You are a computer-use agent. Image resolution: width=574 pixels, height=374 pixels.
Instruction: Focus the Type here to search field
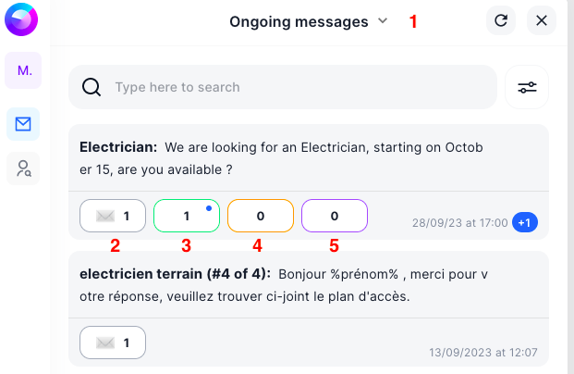283,87
